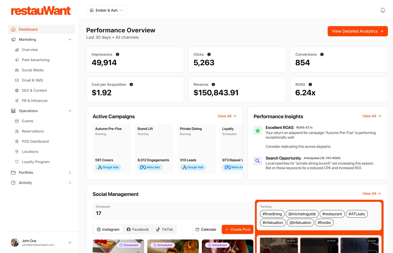Click John Doe avatar picture
393x253 pixels.
[15, 243]
